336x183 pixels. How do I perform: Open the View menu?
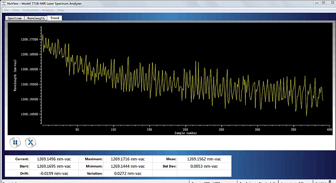pyautogui.click(x=16, y=10)
